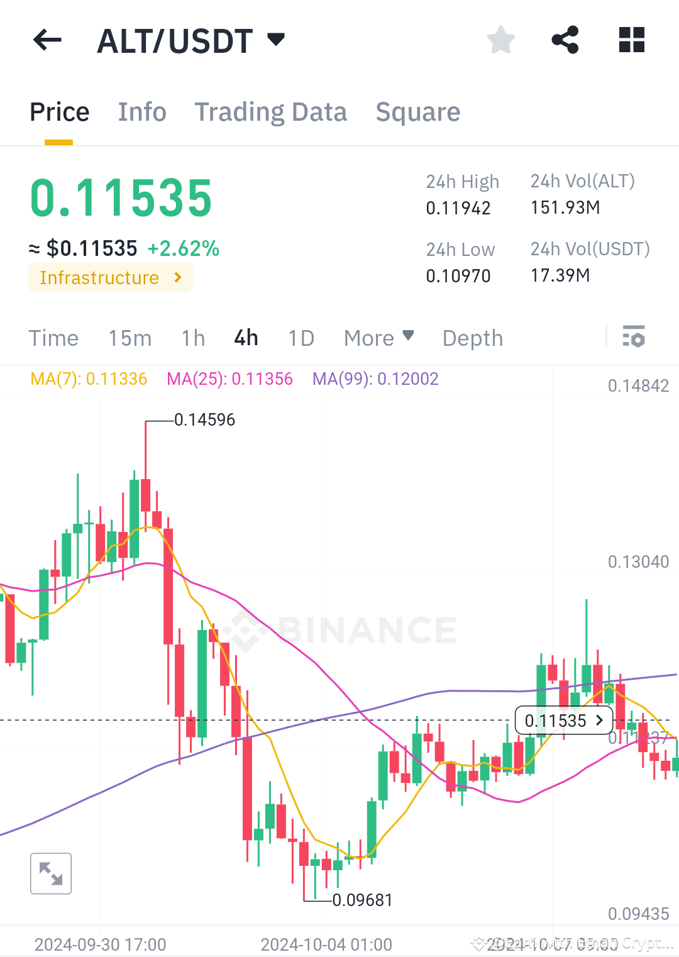Tap the MA(99) indicator label
This screenshot has width=679, height=957.
[x=376, y=379]
